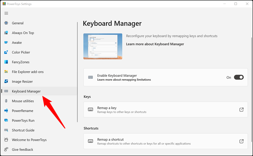
Task: Click the Always On Top sidebar icon
Action: 6,33
